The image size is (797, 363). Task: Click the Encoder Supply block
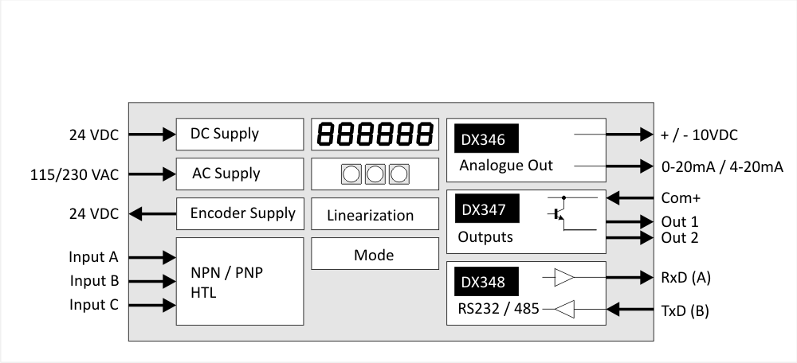click(x=239, y=213)
